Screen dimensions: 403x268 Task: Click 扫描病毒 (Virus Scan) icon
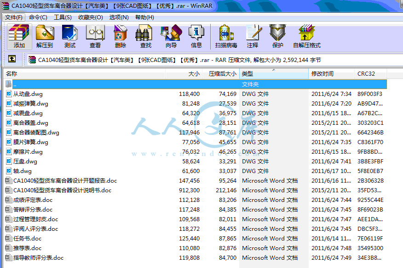[x=226, y=36]
